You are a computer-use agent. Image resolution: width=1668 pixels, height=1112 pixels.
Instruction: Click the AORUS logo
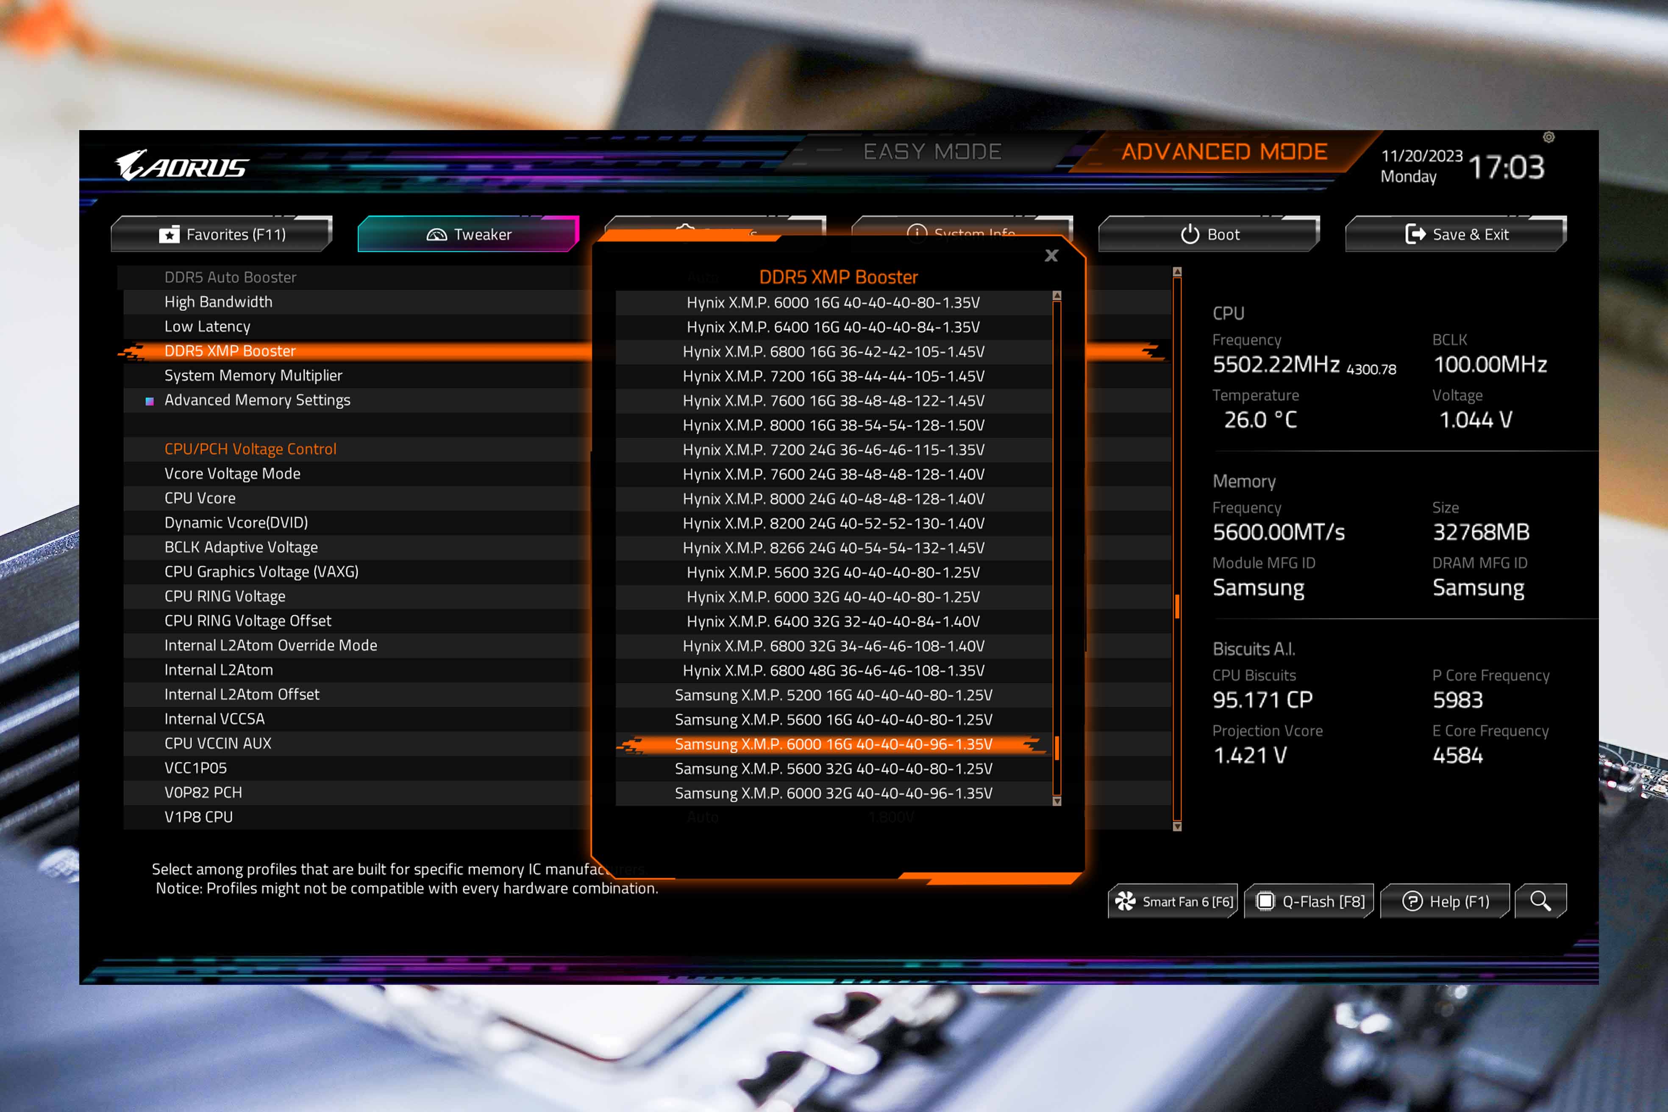pos(181,166)
